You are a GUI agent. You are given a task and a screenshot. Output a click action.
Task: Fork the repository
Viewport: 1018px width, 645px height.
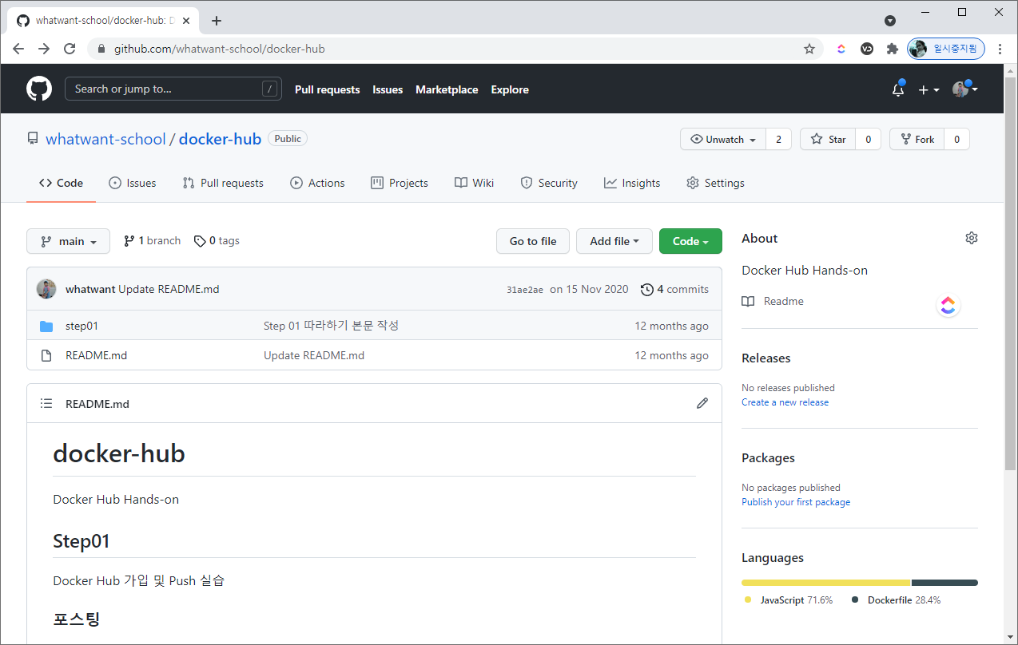pyautogui.click(x=917, y=139)
